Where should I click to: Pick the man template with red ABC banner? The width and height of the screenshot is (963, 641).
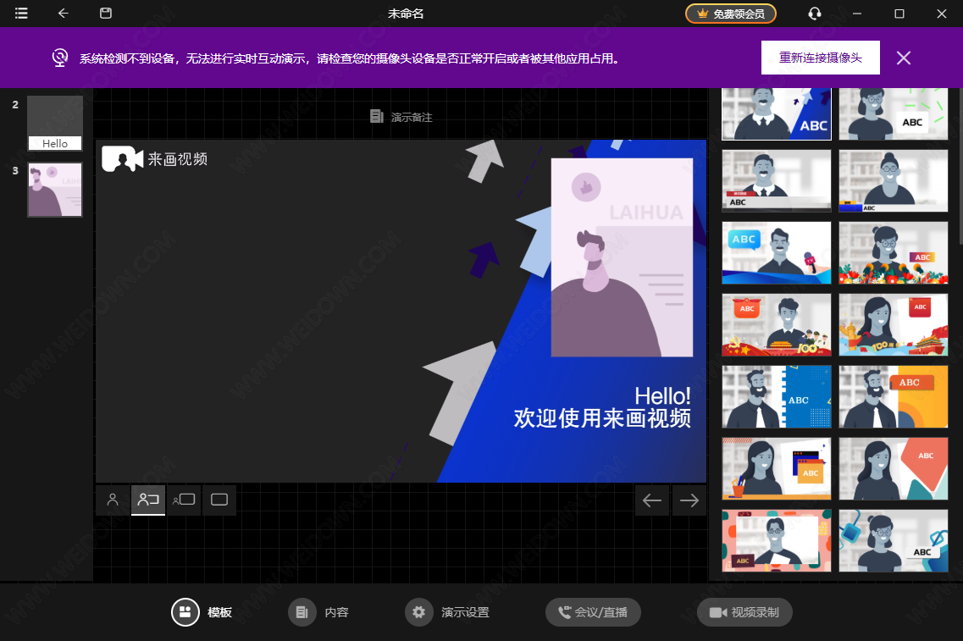point(777,324)
